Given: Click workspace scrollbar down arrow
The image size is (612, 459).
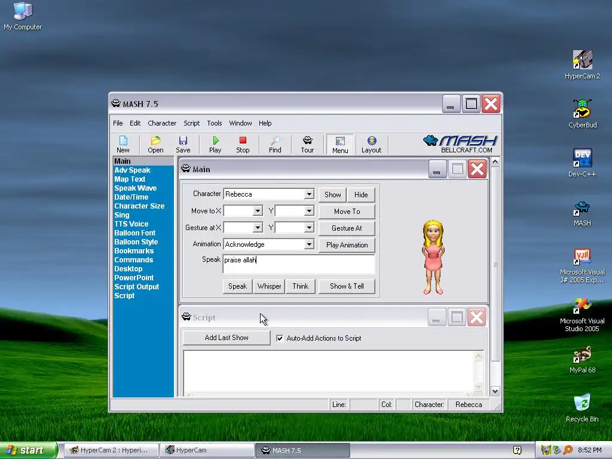Looking at the screenshot, I should [x=495, y=391].
